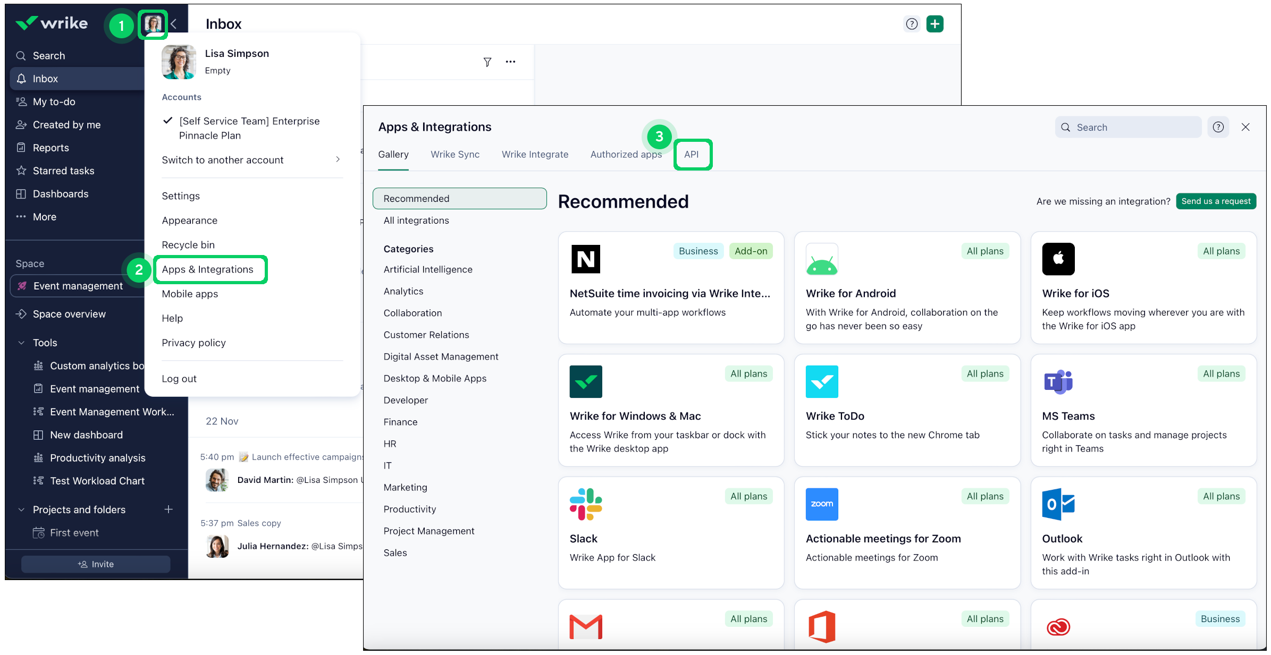Image resolution: width=1271 pixels, height=655 pixels.
Task: Select Log out from the profile menu
Action: pyautogui.click(x=179, y=378)
